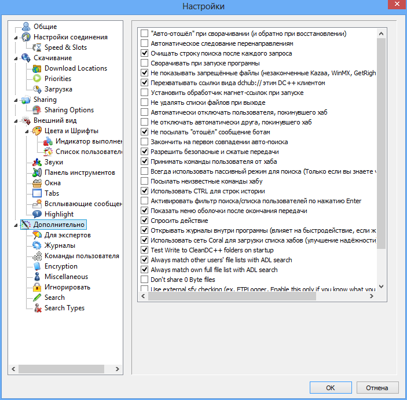
Task: Click tree panel scroll-right arrow
Action: click(118, 369)
